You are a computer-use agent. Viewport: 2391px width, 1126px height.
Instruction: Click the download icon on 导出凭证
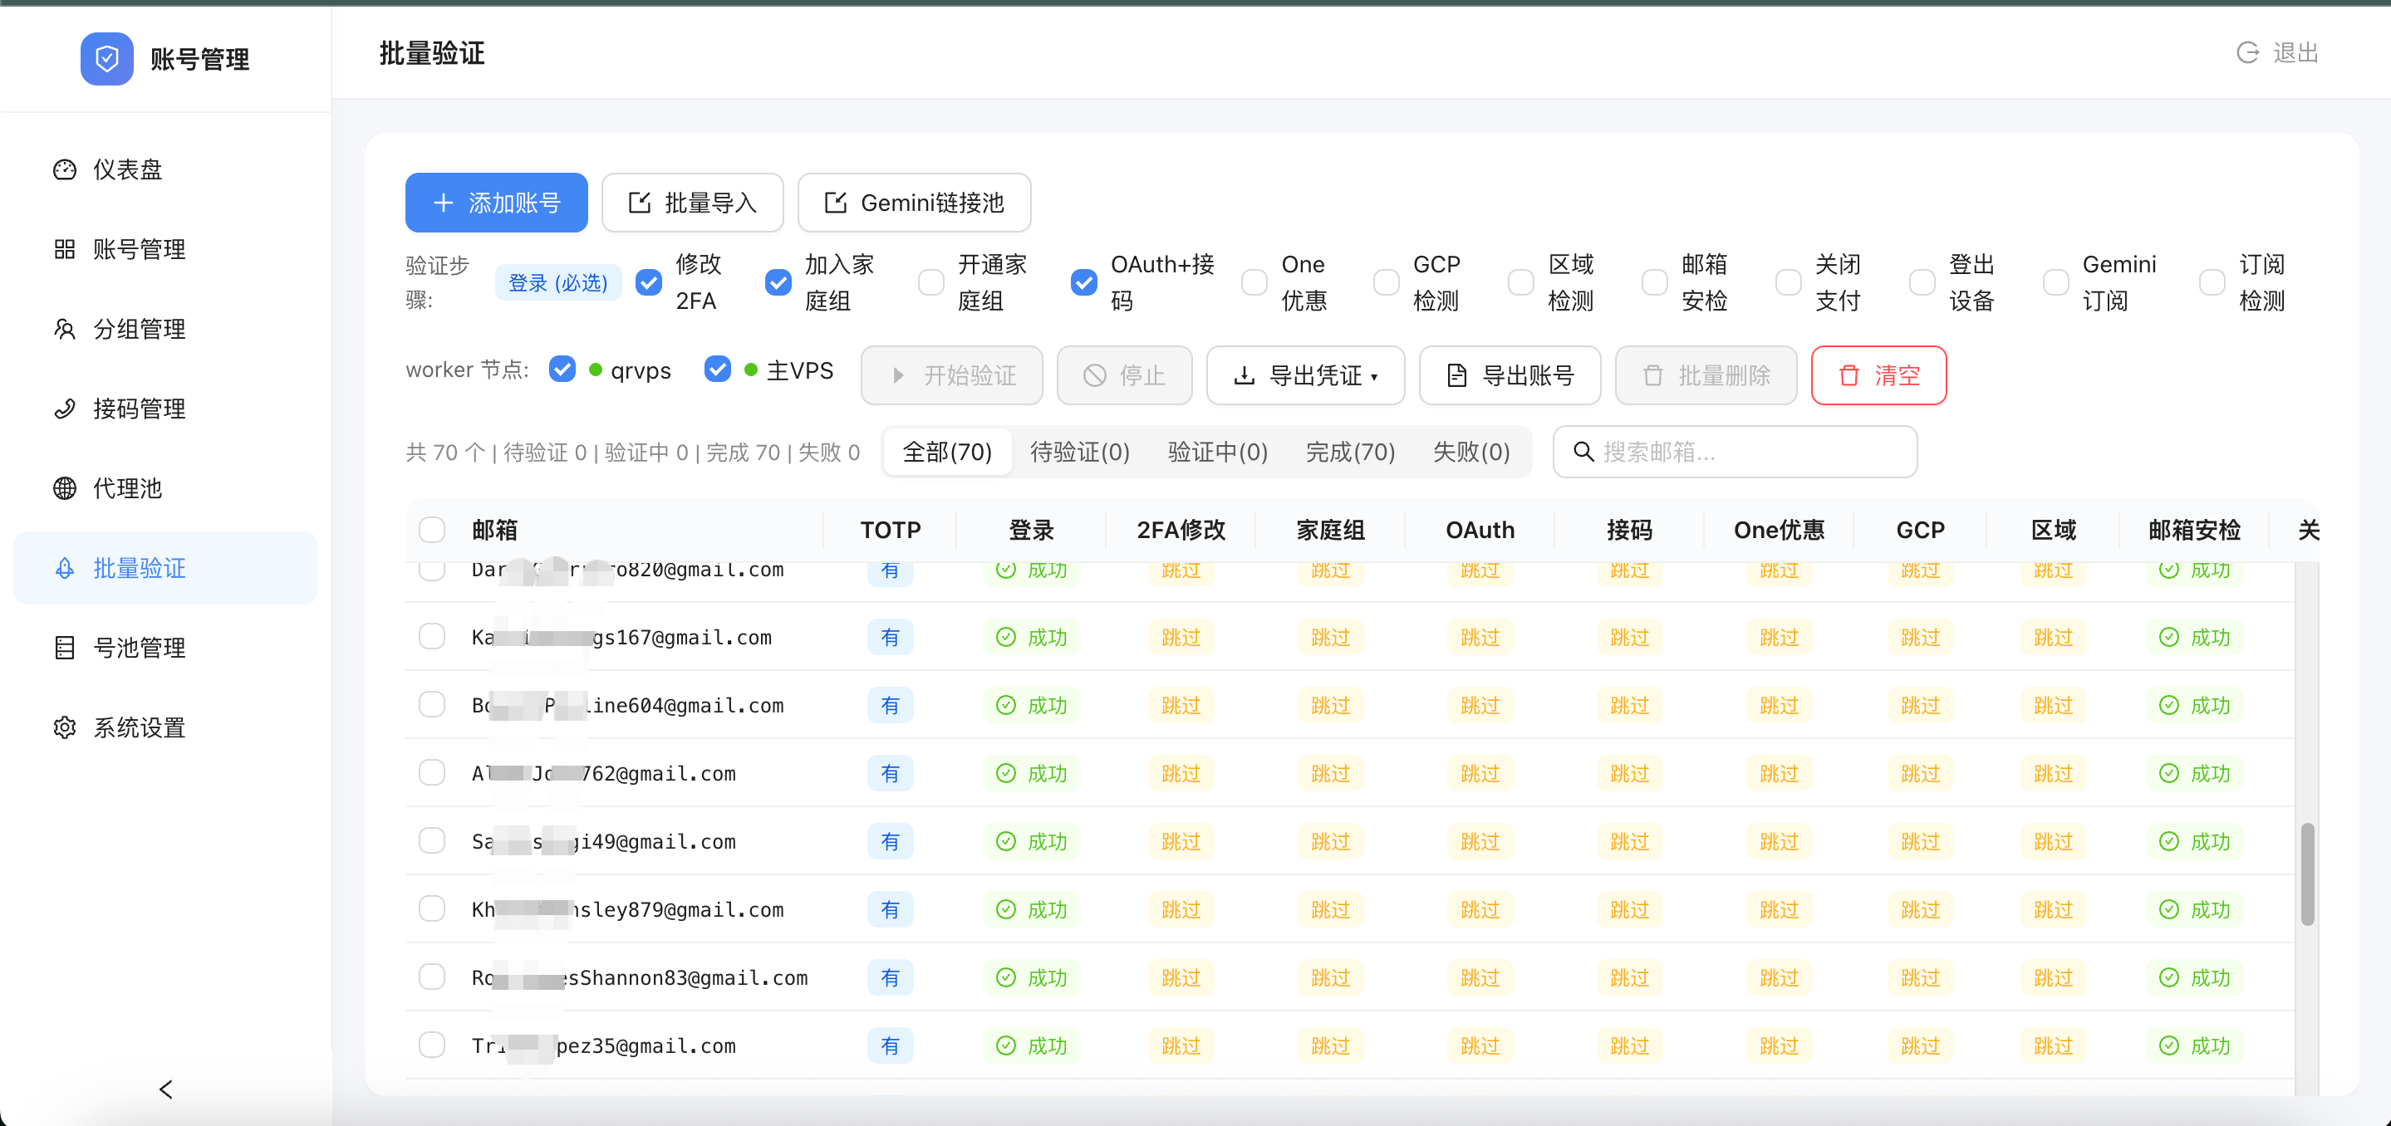(1244, 375)
